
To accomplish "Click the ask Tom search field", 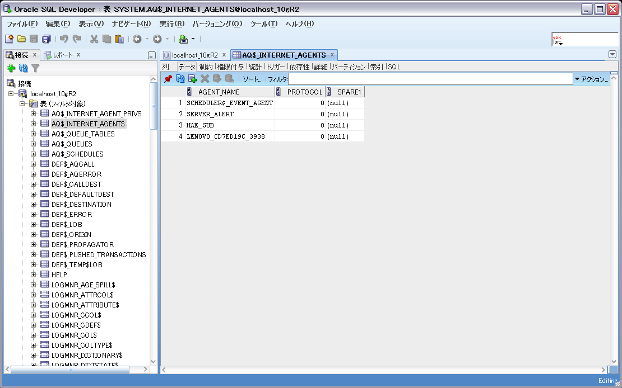I will tap(584, 40).
